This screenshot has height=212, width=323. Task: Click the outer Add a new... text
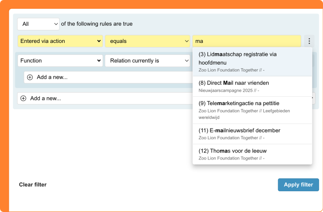46,98
